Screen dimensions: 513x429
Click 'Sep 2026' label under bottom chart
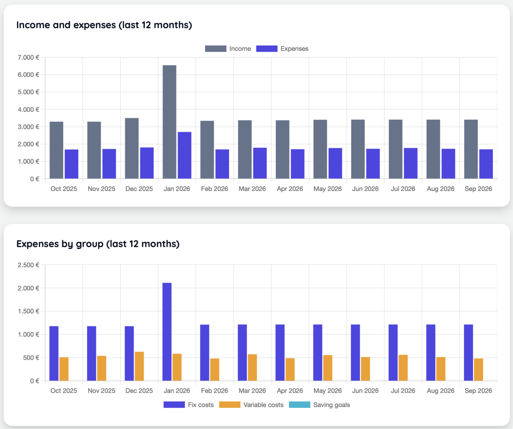(x=478, y=391)
